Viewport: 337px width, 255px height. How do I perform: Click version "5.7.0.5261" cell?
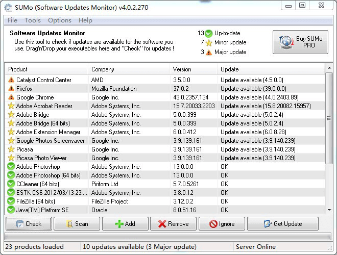point(186,184)
